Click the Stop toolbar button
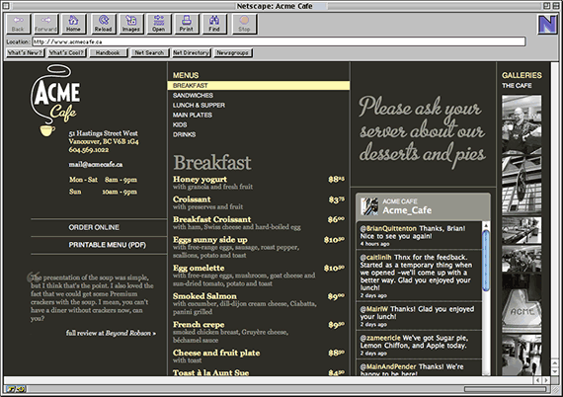Screen dimensions: 563x397 (244, 24)
